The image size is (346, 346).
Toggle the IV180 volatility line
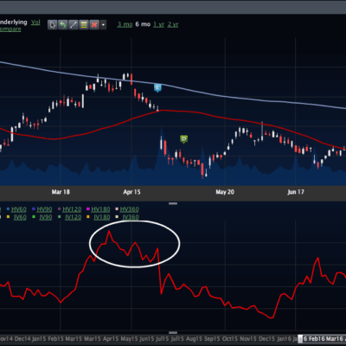point(102,217)
